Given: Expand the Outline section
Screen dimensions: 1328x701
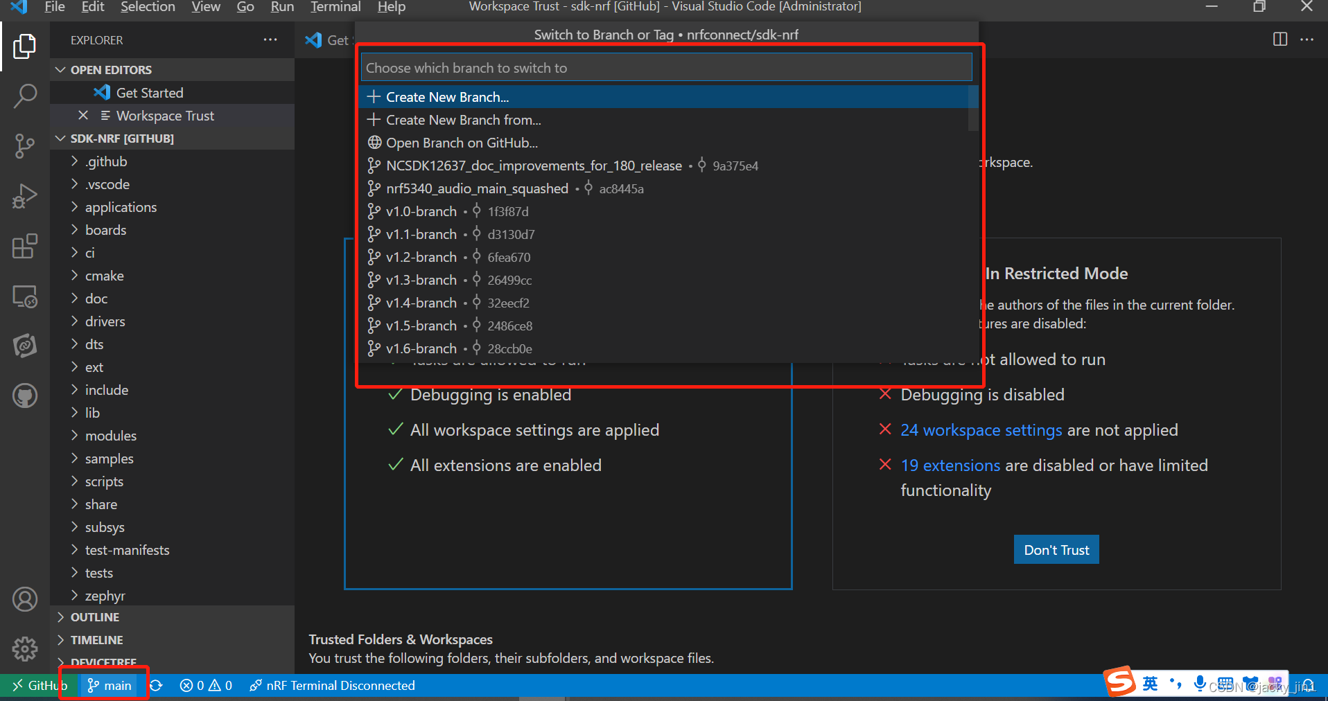Looking at the screenshot, I should [173, 617].
